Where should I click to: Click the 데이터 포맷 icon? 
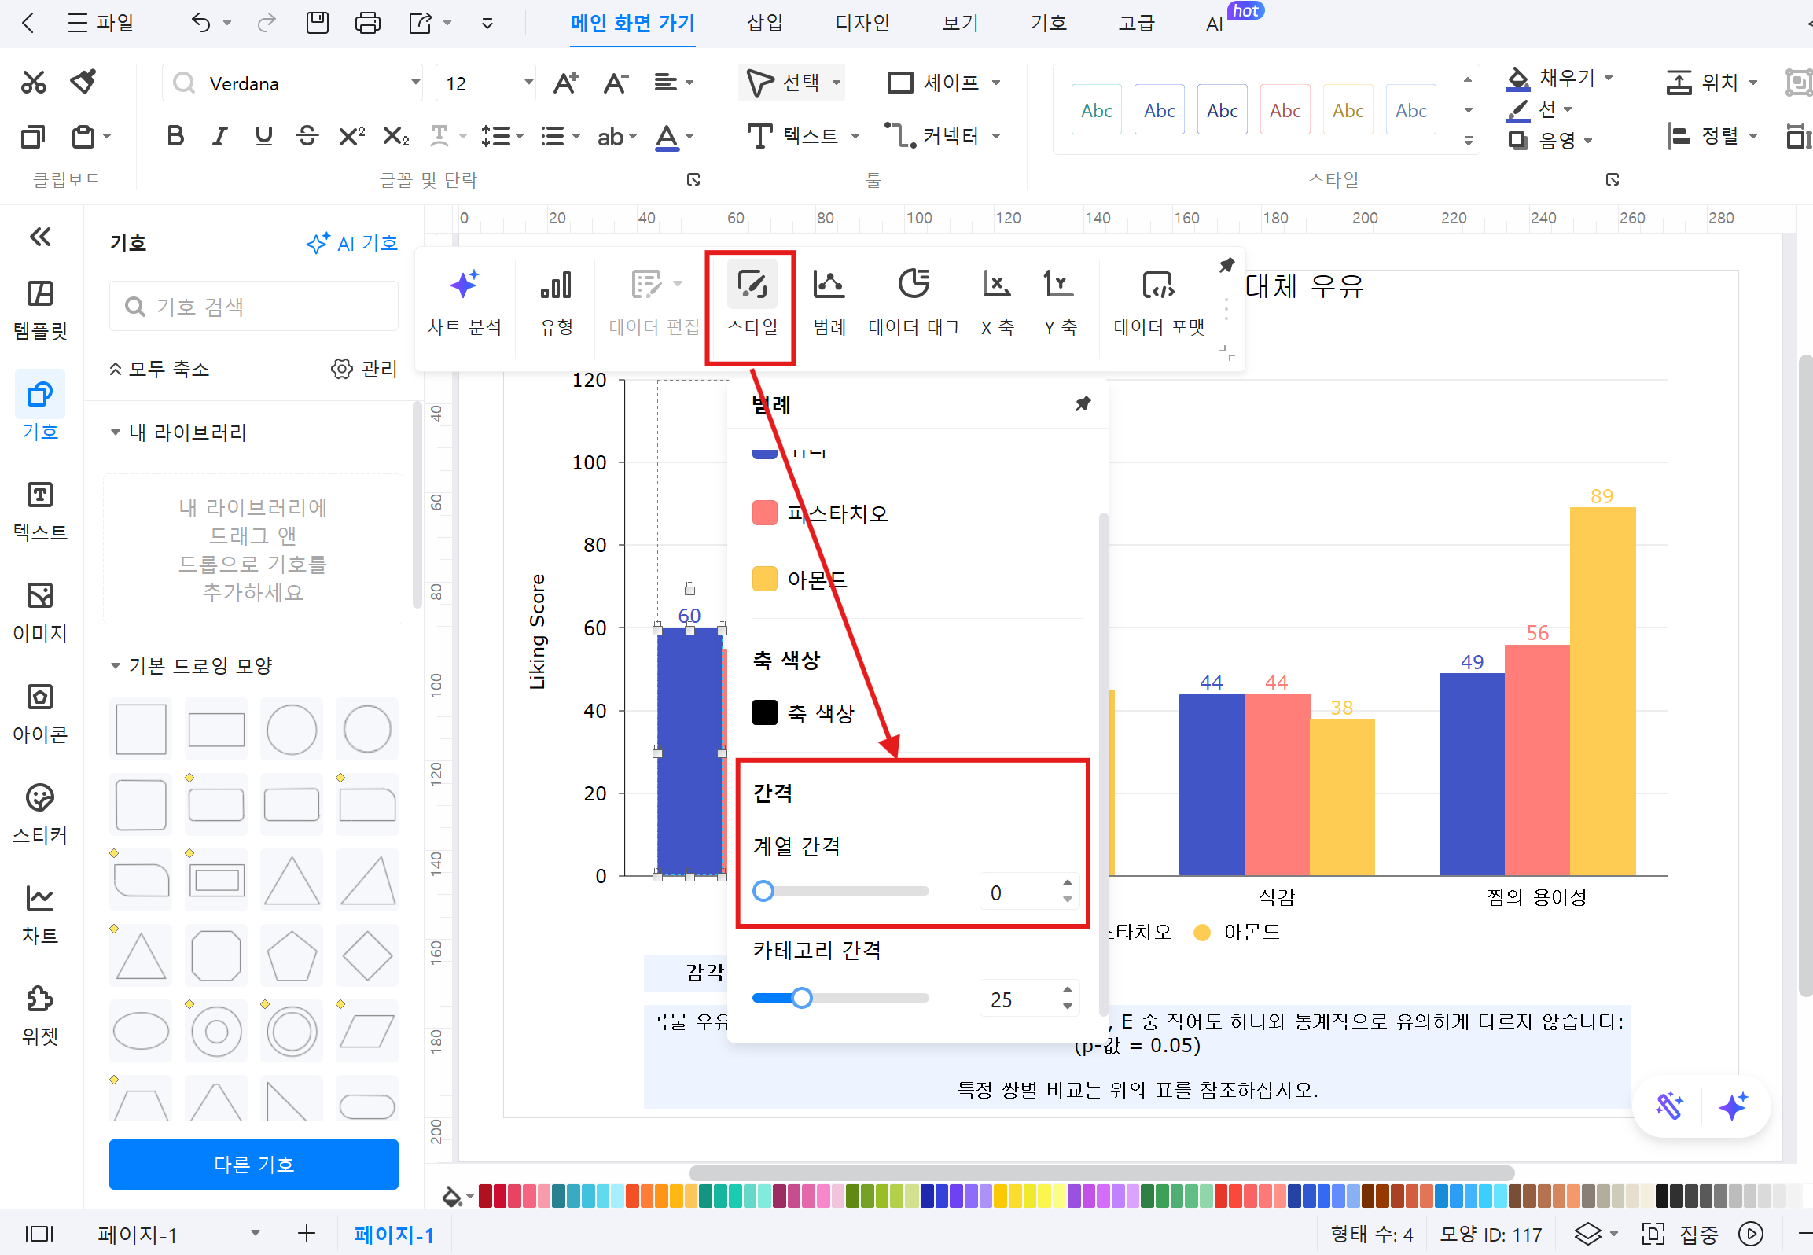1158,284
